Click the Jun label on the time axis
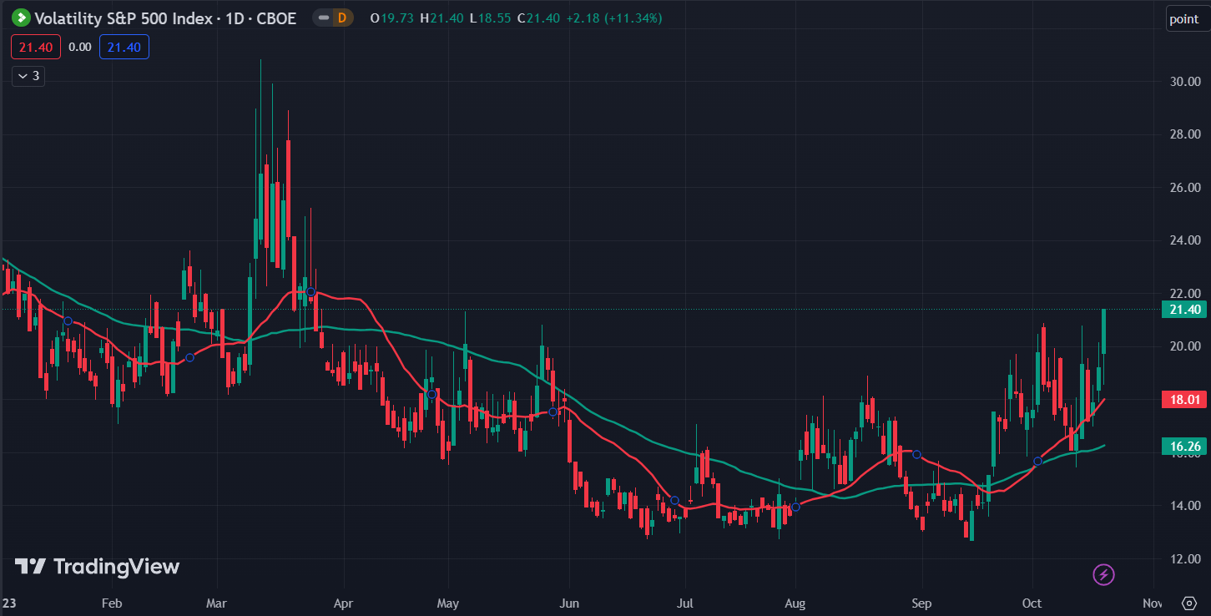 (569, 603)
